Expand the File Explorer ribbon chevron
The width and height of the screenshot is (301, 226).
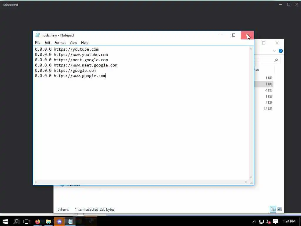pos(274,51)
